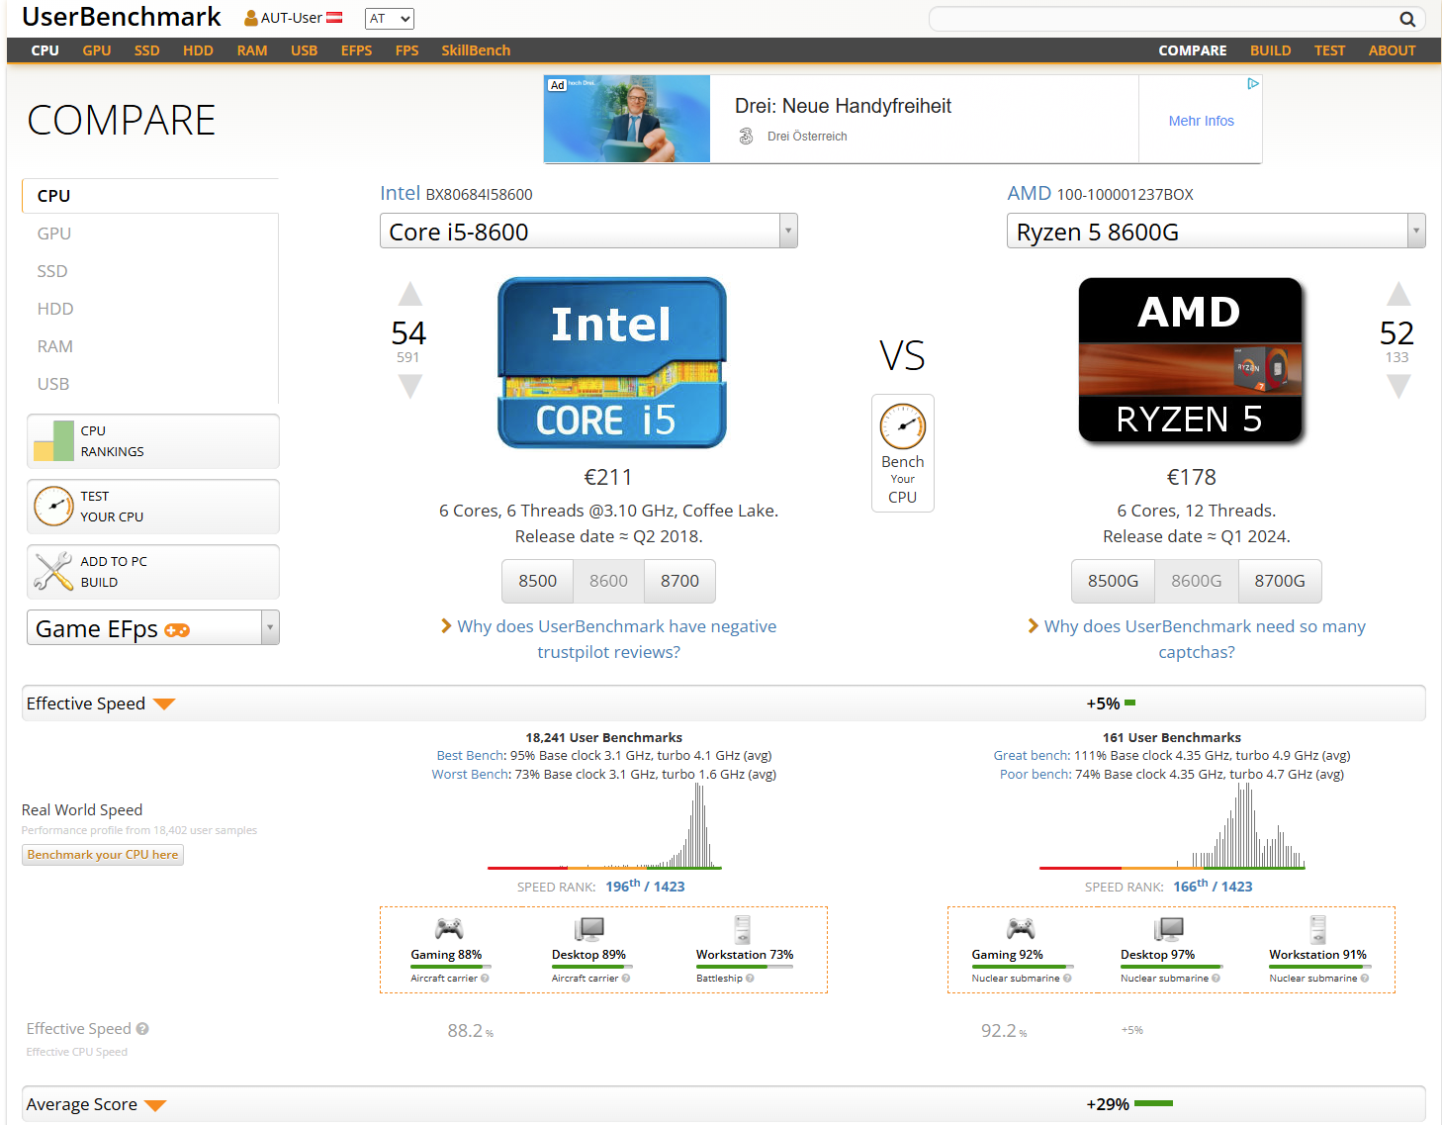Viewport: 1442px width, 1125px height.
Task: Click the Intel Core i5 chip image
Action: [x=611, y=362]
